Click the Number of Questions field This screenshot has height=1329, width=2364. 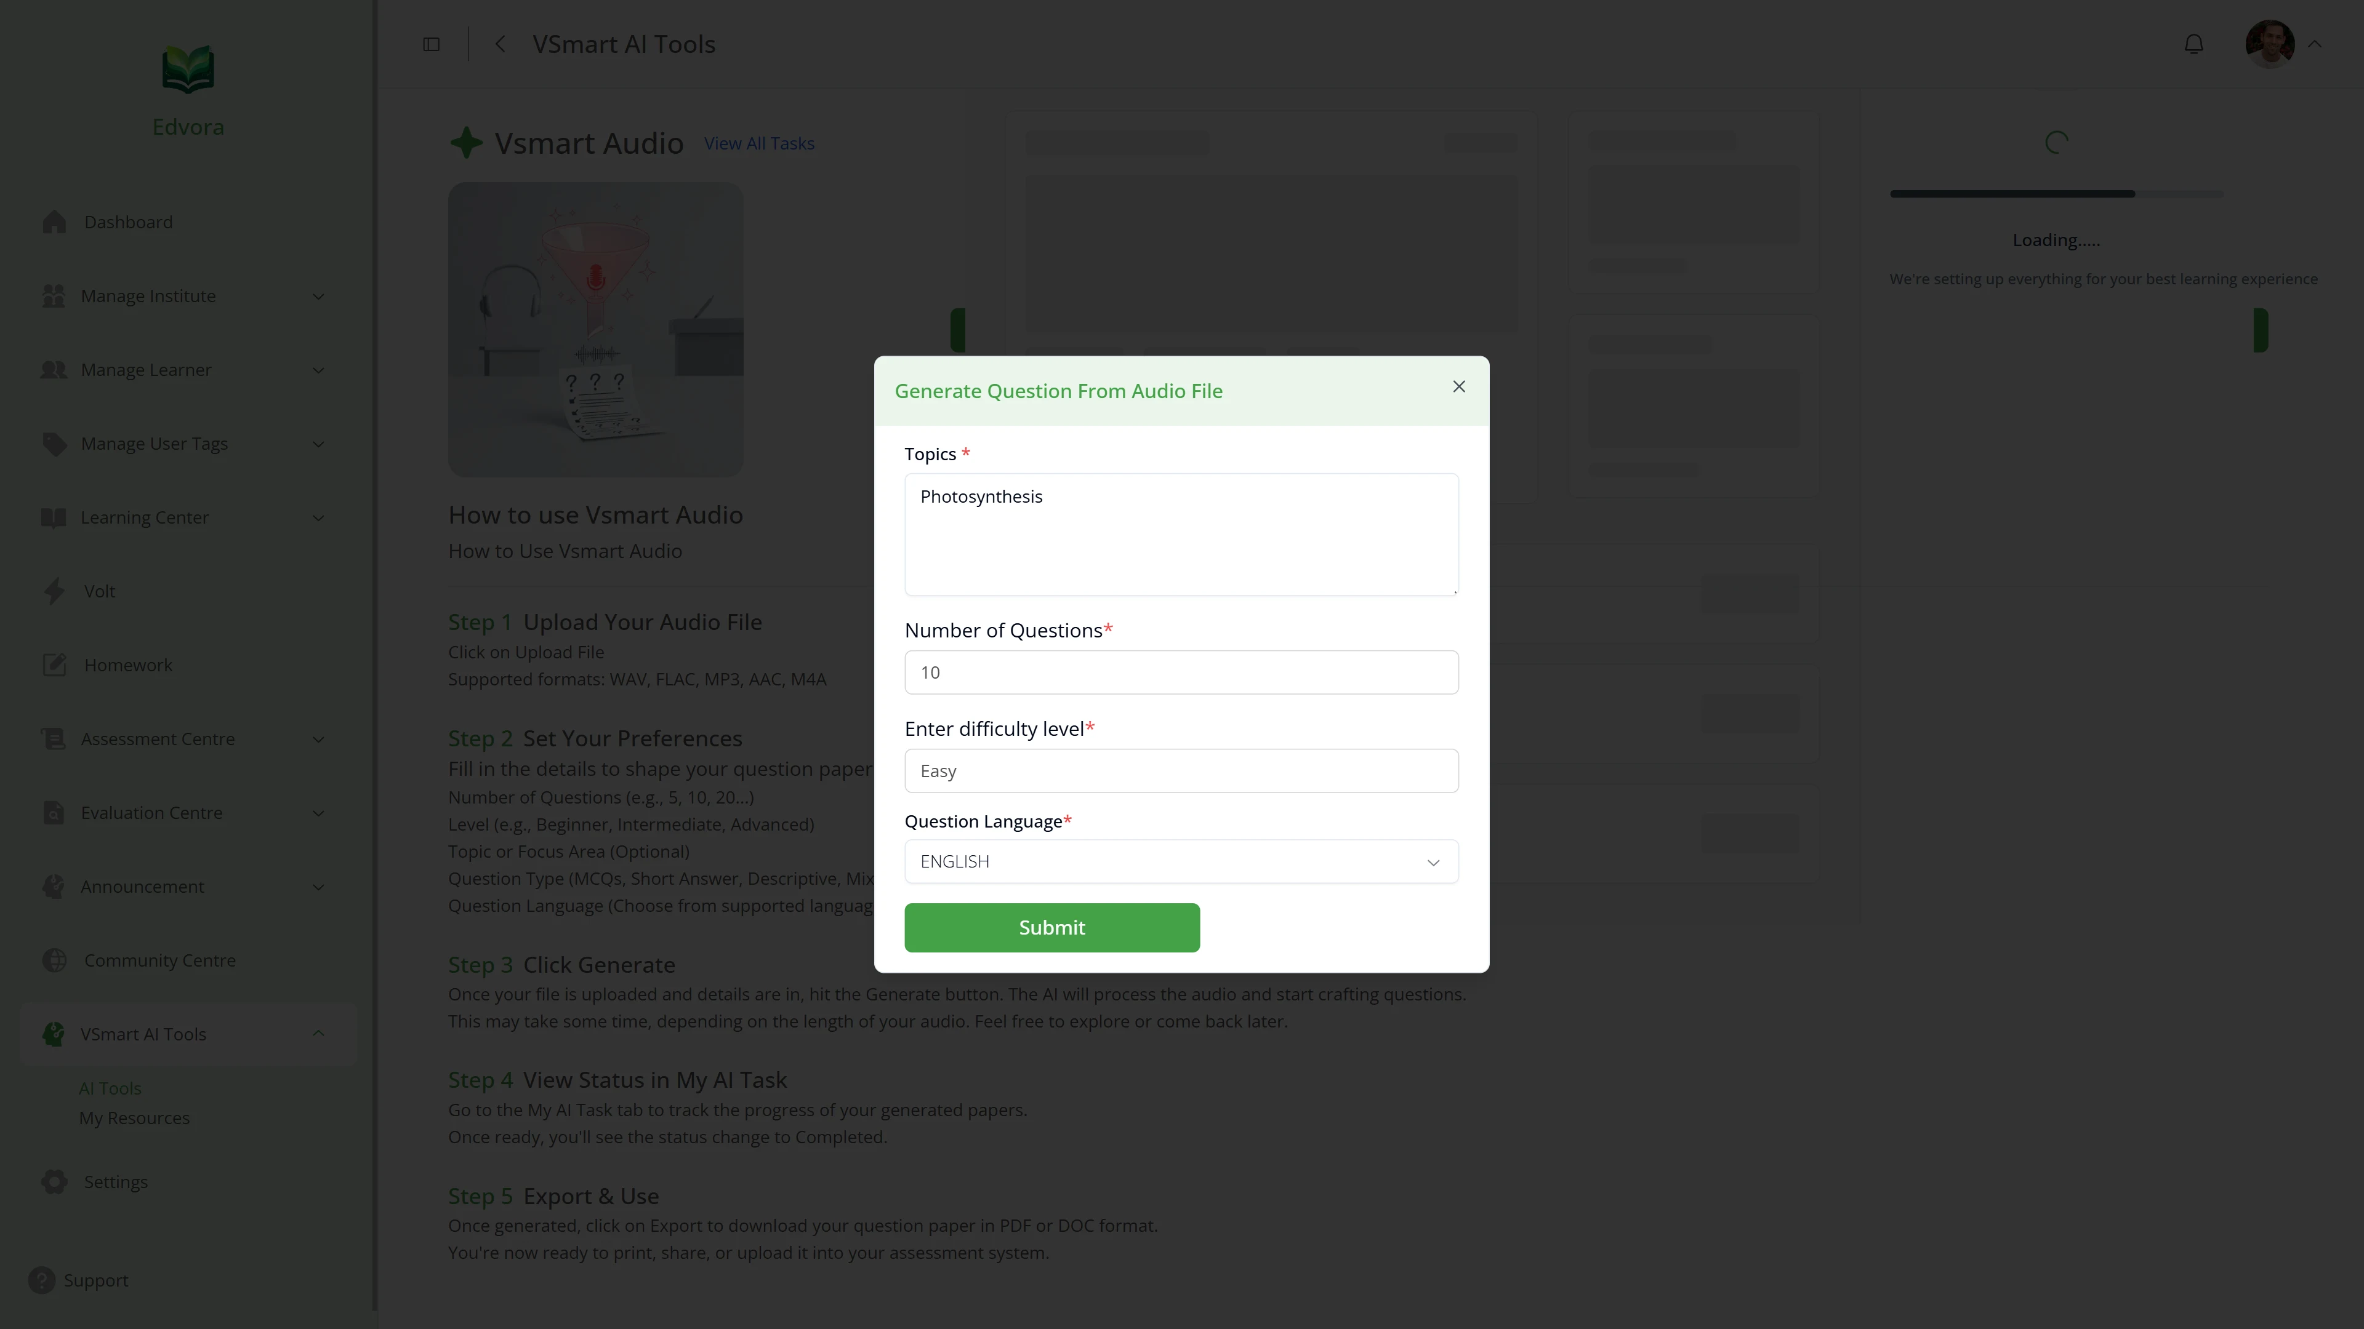[1181, 672]
